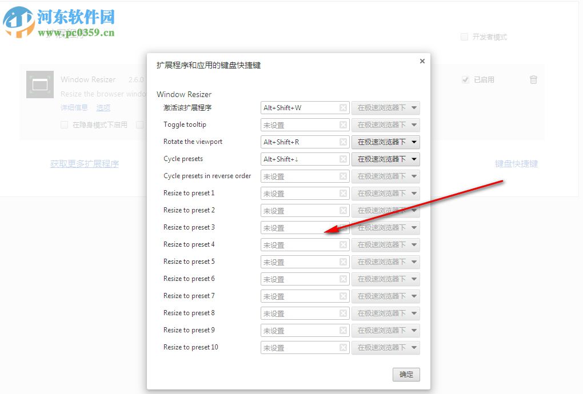Image resolution: width=583 pixels, height=394 pixels.
Task: Click the clear icon beside Toggle tooltip field
Action: 344,124
